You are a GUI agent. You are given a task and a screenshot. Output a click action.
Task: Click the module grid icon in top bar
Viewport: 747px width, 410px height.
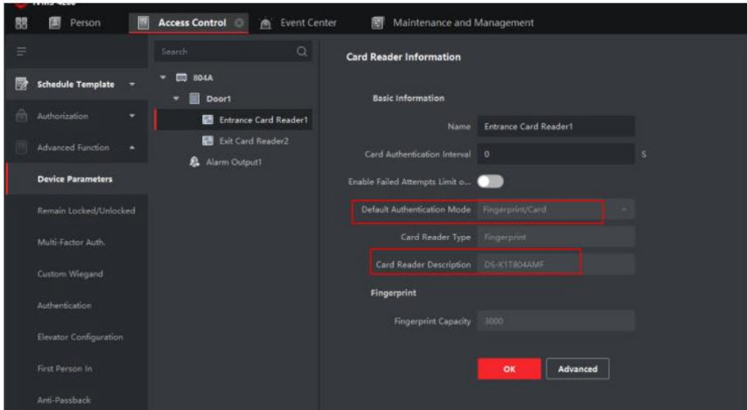pos(13,23)
